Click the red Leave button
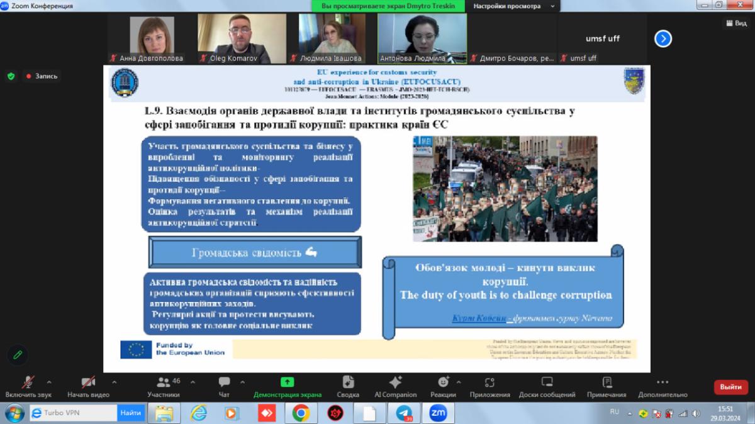The width and height of the screenshot is (755, 424). click(x=730, y=387)
